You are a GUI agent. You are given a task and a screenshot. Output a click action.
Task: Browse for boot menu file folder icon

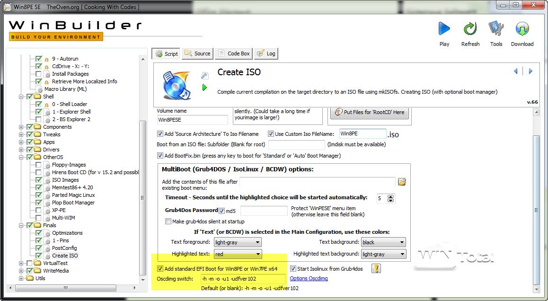(x=402, y=182)
